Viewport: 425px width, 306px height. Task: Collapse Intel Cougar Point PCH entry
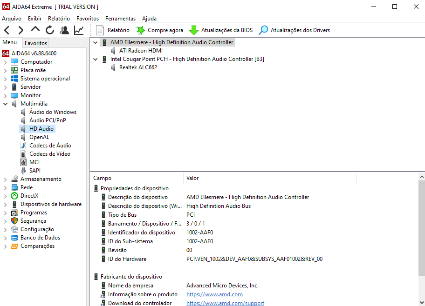click(x=95, y=59)
